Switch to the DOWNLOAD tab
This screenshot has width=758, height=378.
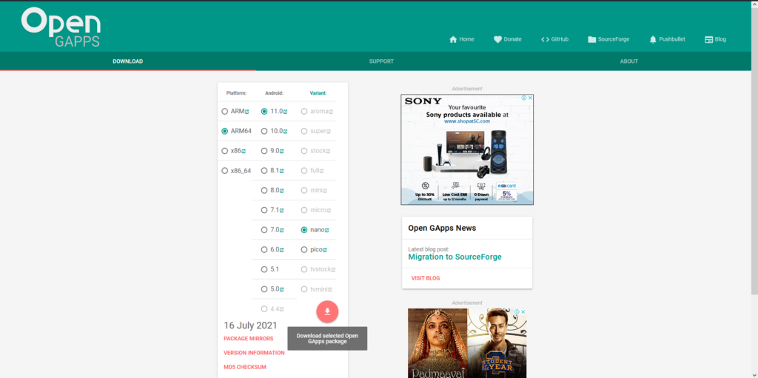pyautogui.click(x=127, y=61)
